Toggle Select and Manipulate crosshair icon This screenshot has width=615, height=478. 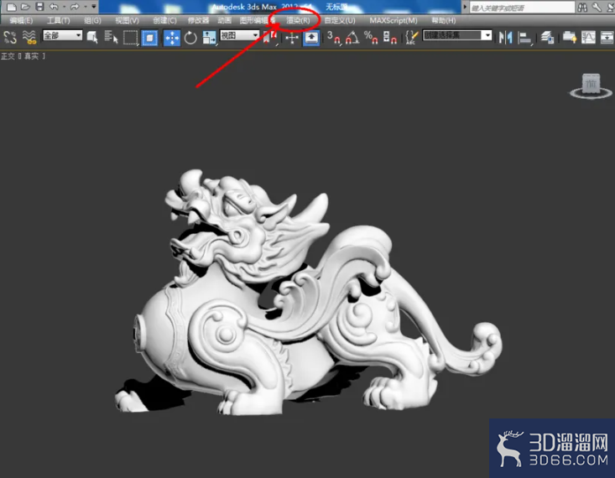[292, 38]
